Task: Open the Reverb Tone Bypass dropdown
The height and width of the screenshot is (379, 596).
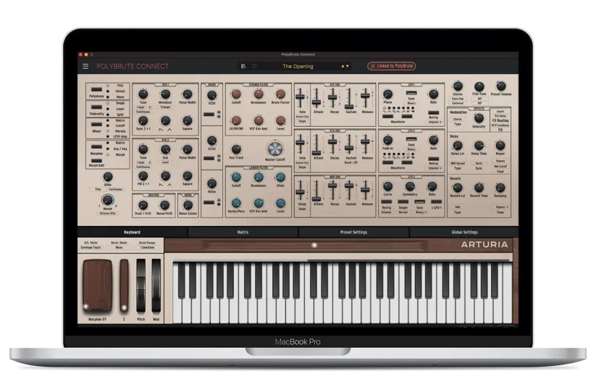Action: click(501, 207)
